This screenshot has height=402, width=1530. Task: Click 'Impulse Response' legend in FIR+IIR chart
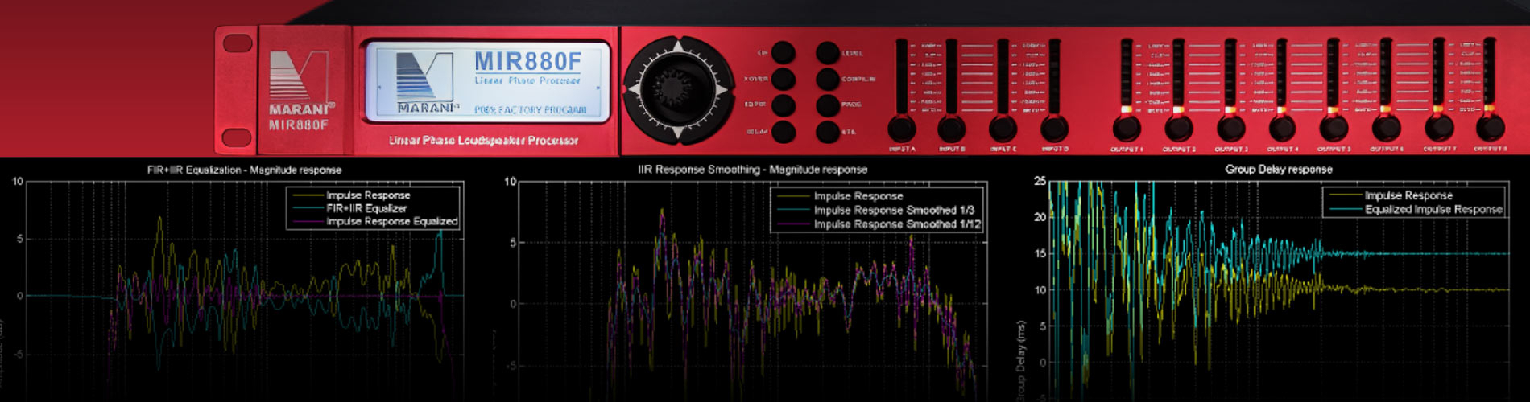(x=368, y=195)
